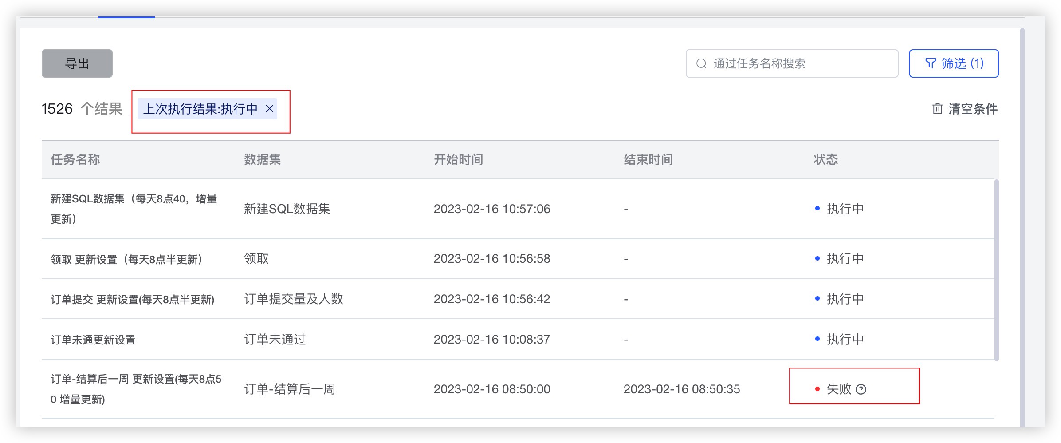Click dataset cell 领取
Image resolution: width=1061 pixels, height=443 pixels.
point(256,259)
